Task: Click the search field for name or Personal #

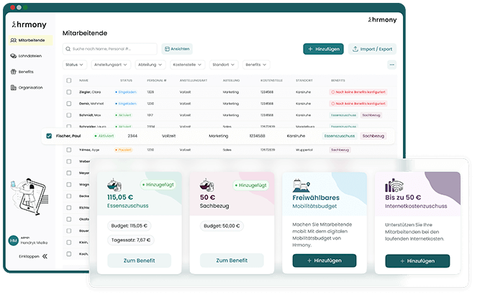Action: (x=110, y=49)
